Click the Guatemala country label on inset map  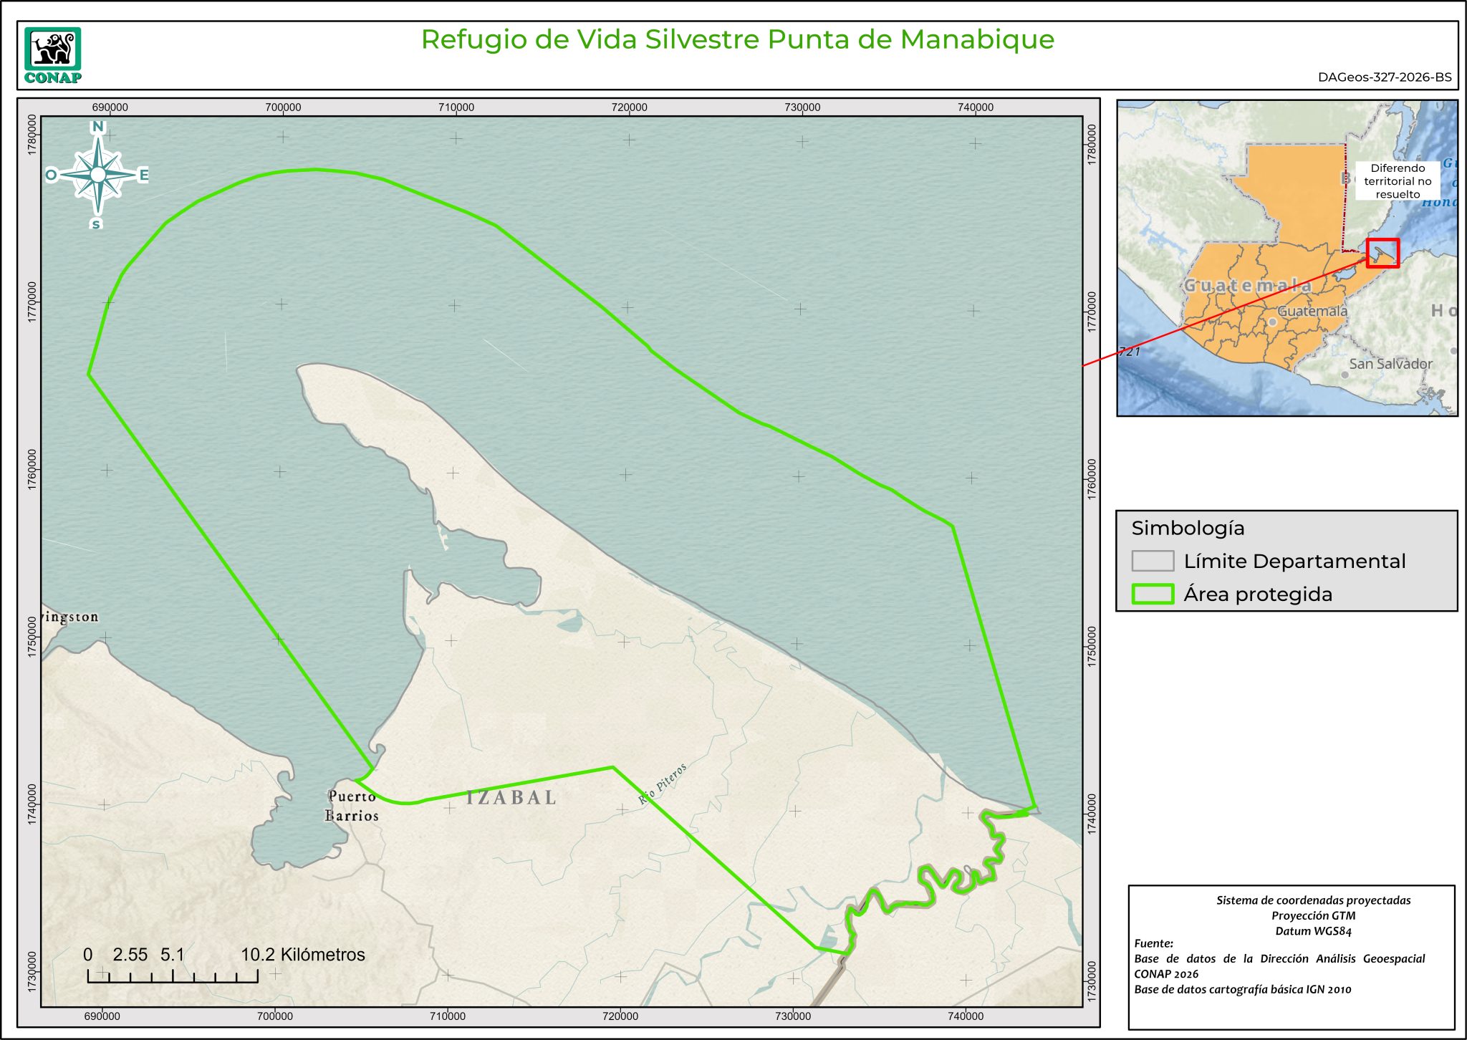pyautogui.click(x=1247, y=285)
